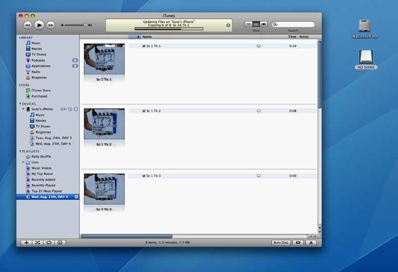Collapse the Playlists section
The width and height of the screenshot is (398, 272).
point(20,151)
